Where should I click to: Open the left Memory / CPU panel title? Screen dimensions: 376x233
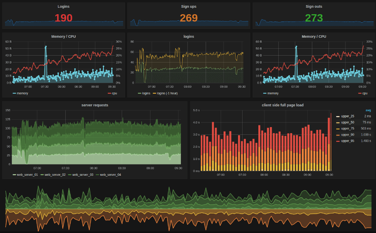click(63, 37)
